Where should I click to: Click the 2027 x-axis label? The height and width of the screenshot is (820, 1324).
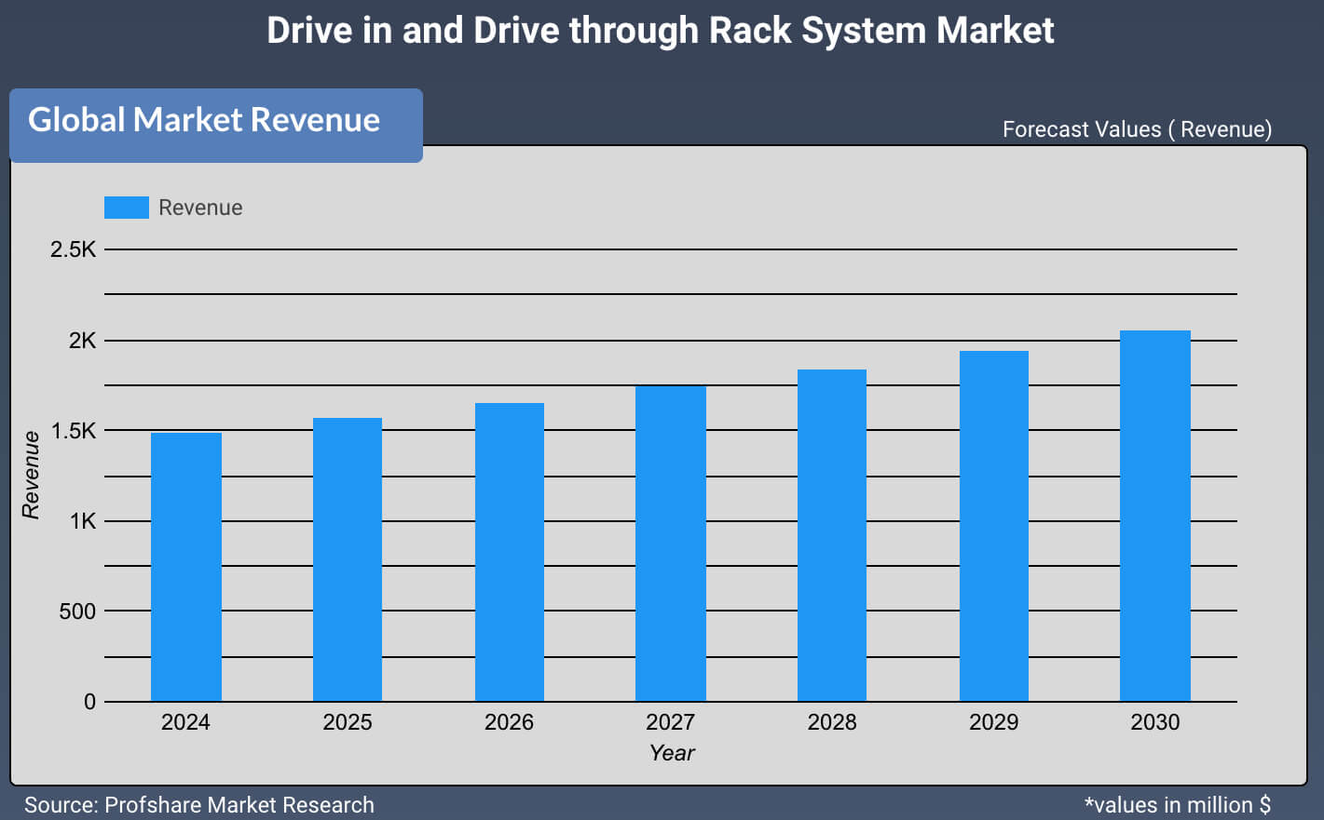[670, 722]
